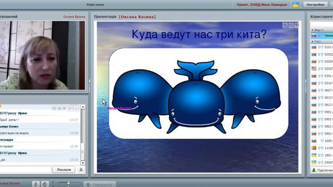The width and height of the screenshot is (333, 187).
Task: Open the Настройки settings button
Action: point(315,5)
